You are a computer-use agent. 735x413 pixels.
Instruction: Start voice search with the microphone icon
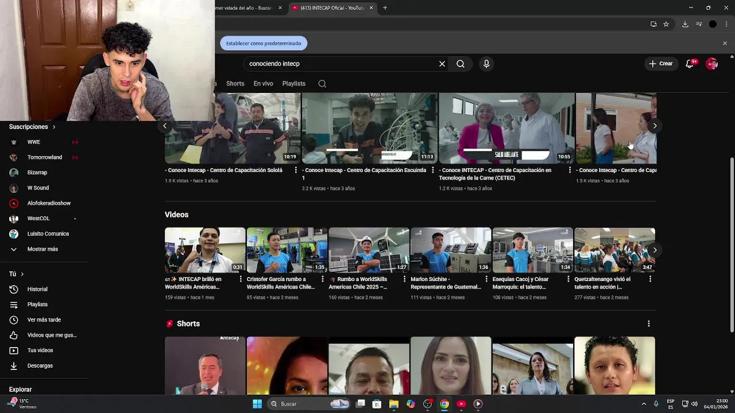[486, 64]
